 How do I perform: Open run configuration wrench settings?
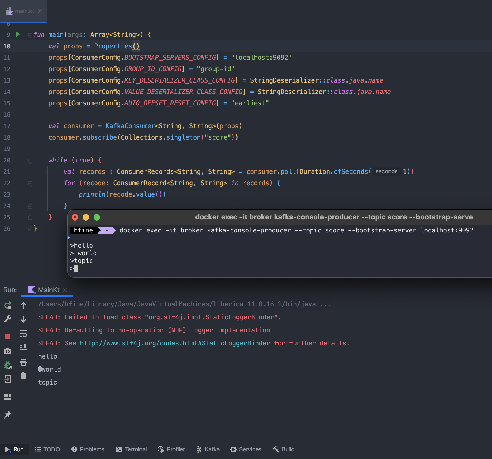[8, 319]
